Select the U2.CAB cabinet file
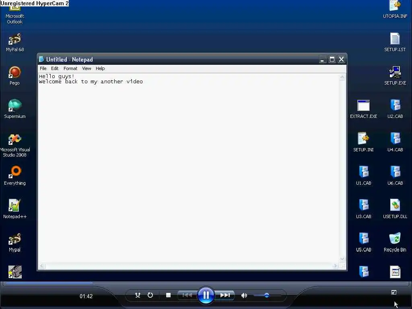Image resolution: width=412 pixels, height=309 pixels. 395,109
